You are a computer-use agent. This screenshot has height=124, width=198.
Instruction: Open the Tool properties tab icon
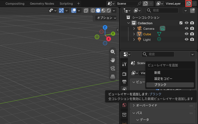(124, 64)
